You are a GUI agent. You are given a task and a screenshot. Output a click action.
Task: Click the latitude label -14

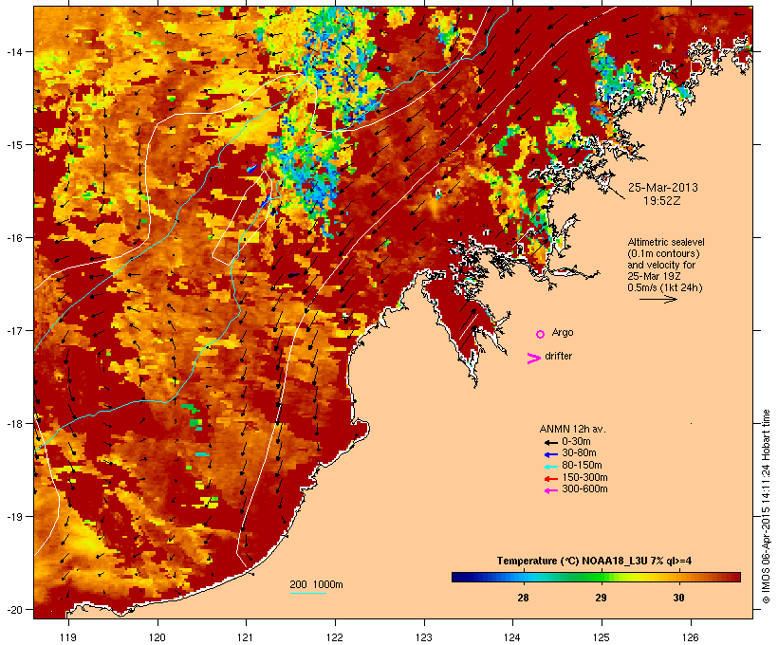pos(13,51)
